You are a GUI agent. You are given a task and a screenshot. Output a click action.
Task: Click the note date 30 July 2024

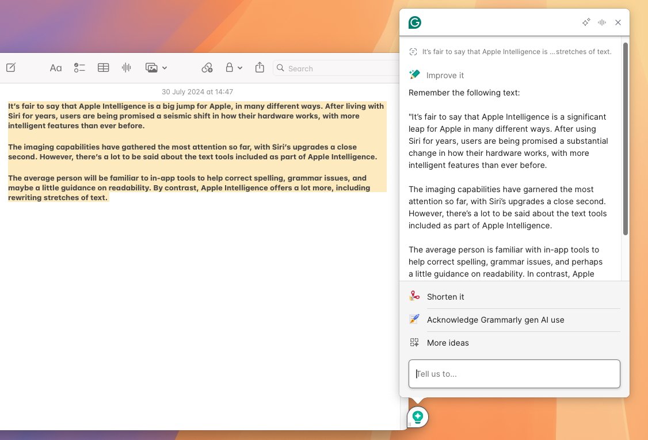pos(197,91)
